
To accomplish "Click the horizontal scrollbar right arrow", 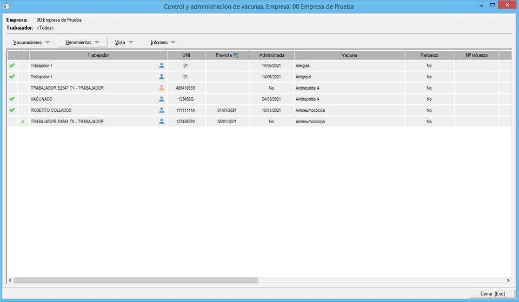I will (x=508, y=280).
